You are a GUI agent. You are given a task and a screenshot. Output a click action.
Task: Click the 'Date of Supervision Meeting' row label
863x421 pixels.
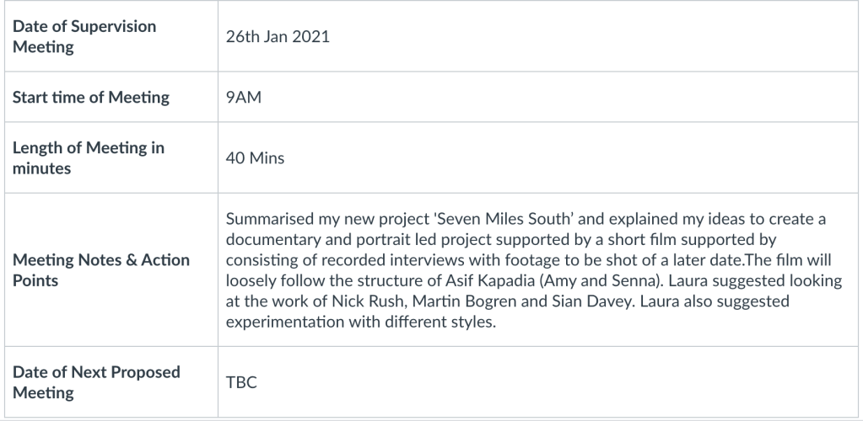[84, 36]
